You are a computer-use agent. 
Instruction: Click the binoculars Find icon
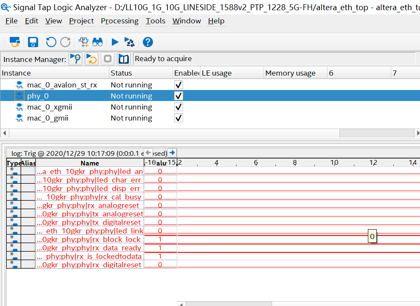(x=98, y=42)
